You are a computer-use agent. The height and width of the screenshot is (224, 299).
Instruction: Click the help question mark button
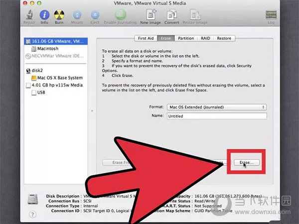pyautogui.click(x=33, y=214)
